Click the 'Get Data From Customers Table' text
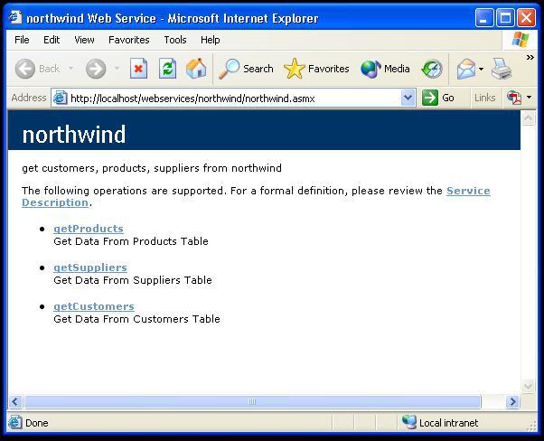Viewport: 544px width, 441px height. 136,319
